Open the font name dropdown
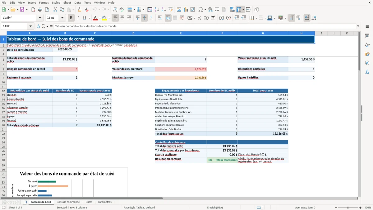Image resolution: width=373 pixels, height=210 pixels. click(x=40, y=18)
